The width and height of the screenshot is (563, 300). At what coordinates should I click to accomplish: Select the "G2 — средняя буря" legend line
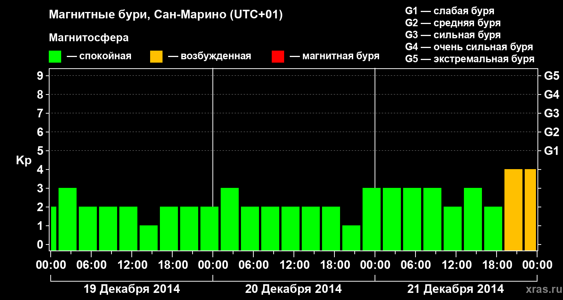[x=453, y=23]
